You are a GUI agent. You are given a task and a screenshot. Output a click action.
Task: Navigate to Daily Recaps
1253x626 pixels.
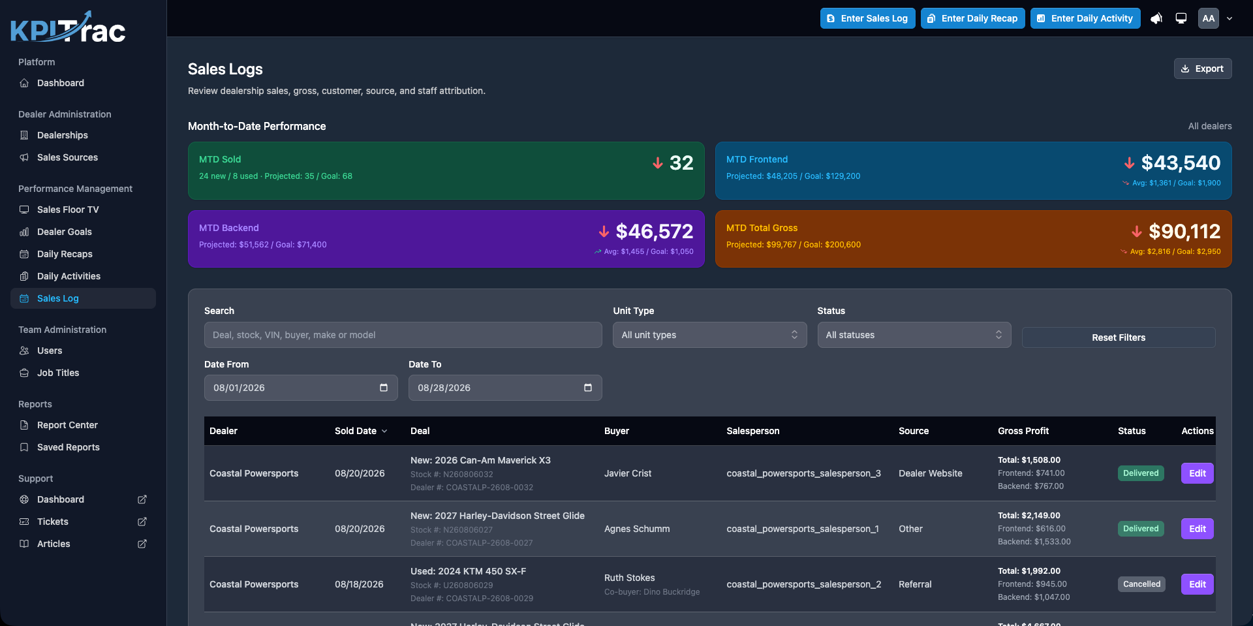point(65,254)
